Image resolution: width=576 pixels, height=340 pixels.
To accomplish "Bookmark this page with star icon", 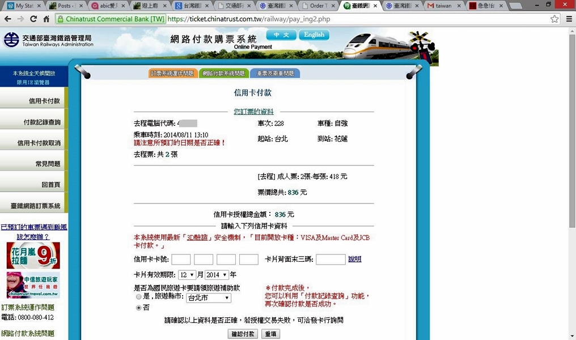I will coord(554,19).
